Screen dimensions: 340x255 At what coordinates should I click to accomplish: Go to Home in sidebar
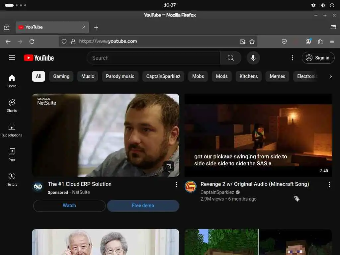(x=12, y=81)
